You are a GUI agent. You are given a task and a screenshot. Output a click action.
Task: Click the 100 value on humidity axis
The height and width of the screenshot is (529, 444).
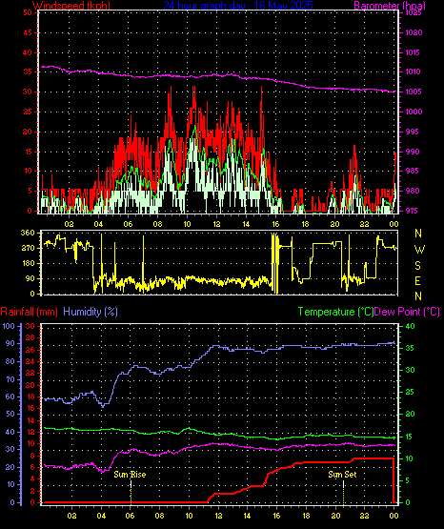pos(9,326)
